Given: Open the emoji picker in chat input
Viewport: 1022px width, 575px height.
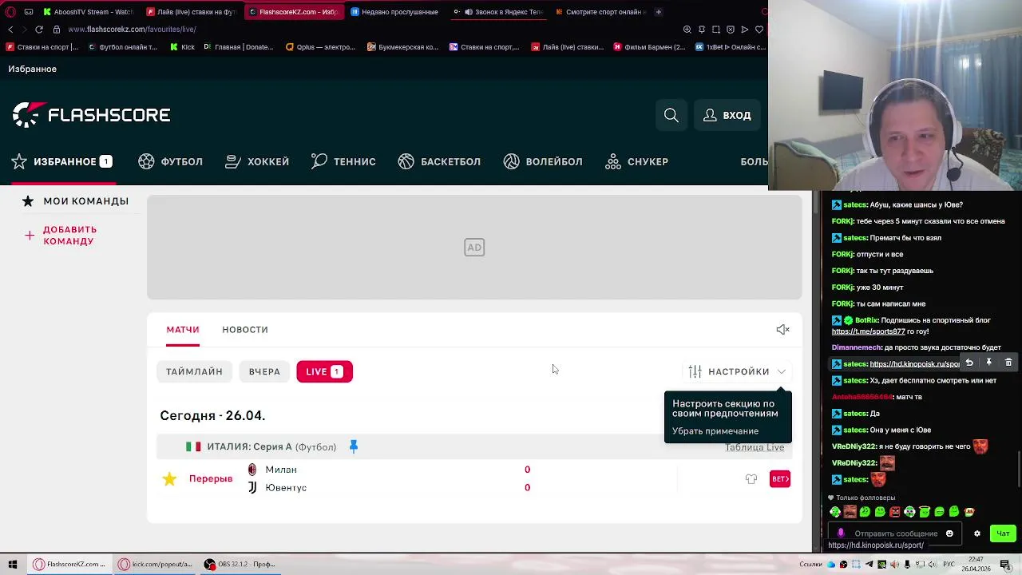Looking at the screenshot, I should 949,533.
